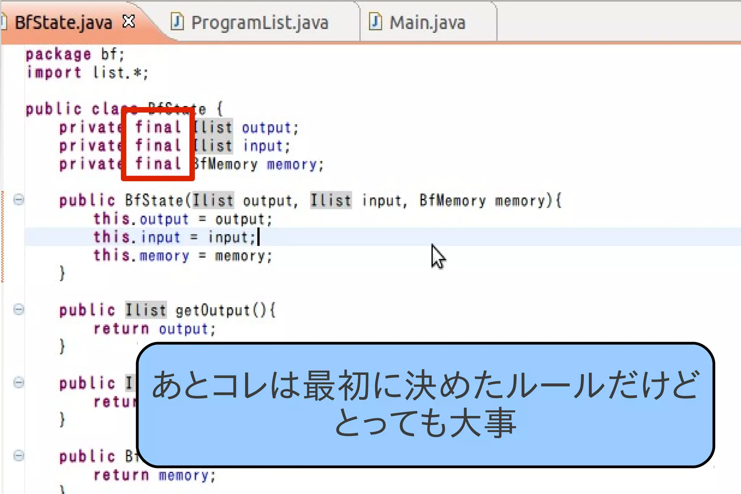Viewport: 741px width, 494px height.
Task: Close the BfState.java editor tab
Action: pyautogui.click(x=129, y=22)
